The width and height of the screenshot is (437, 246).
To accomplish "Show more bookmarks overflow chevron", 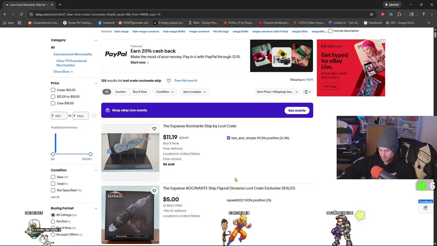I will [428, 23].
